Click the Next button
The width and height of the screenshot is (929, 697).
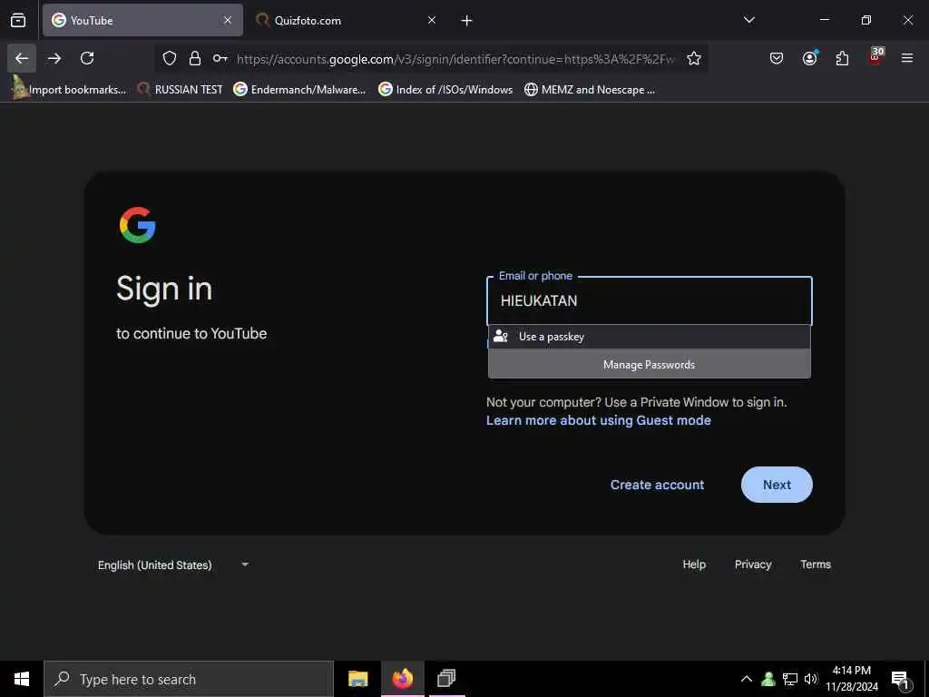click(777, 485)
